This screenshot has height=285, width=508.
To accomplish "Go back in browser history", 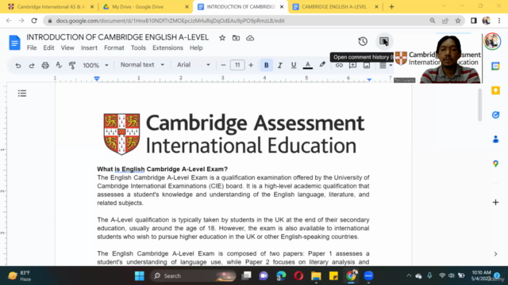I will [x=9, y=21].
